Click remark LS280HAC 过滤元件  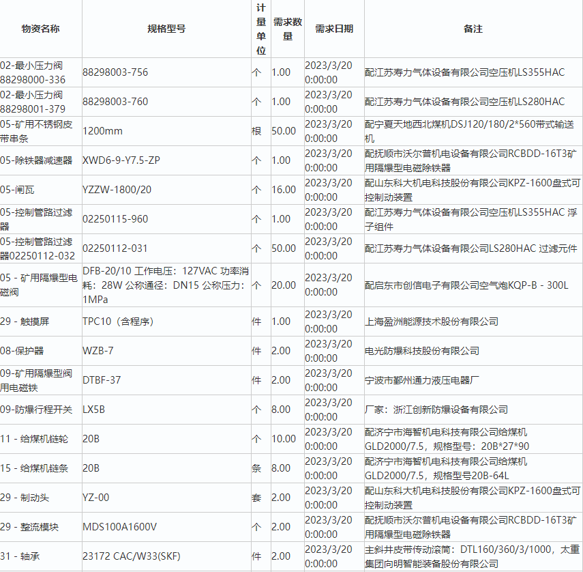point(473,248)
